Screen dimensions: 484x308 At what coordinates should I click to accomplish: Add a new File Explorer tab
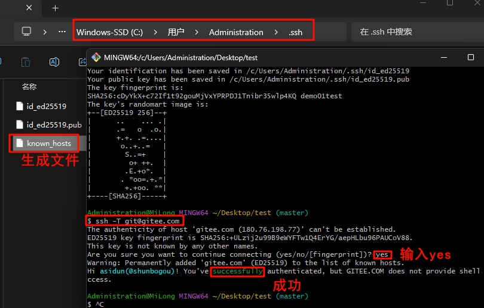[x=55, y=8]
